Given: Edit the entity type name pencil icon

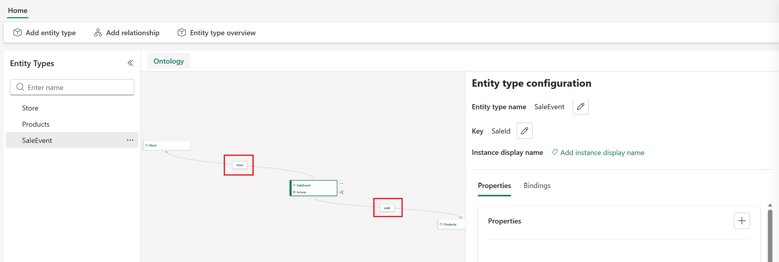Looking at the screenshot, I should (x=580, y=107).
